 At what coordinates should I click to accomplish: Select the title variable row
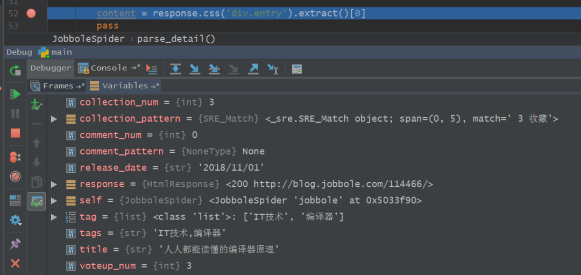[314, 249]
